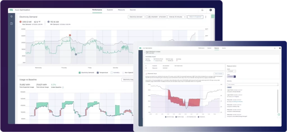This screenshot has width=287, height=132.
Task: Click the 31,682 kWh expected usage value
Action: (25, 85)
